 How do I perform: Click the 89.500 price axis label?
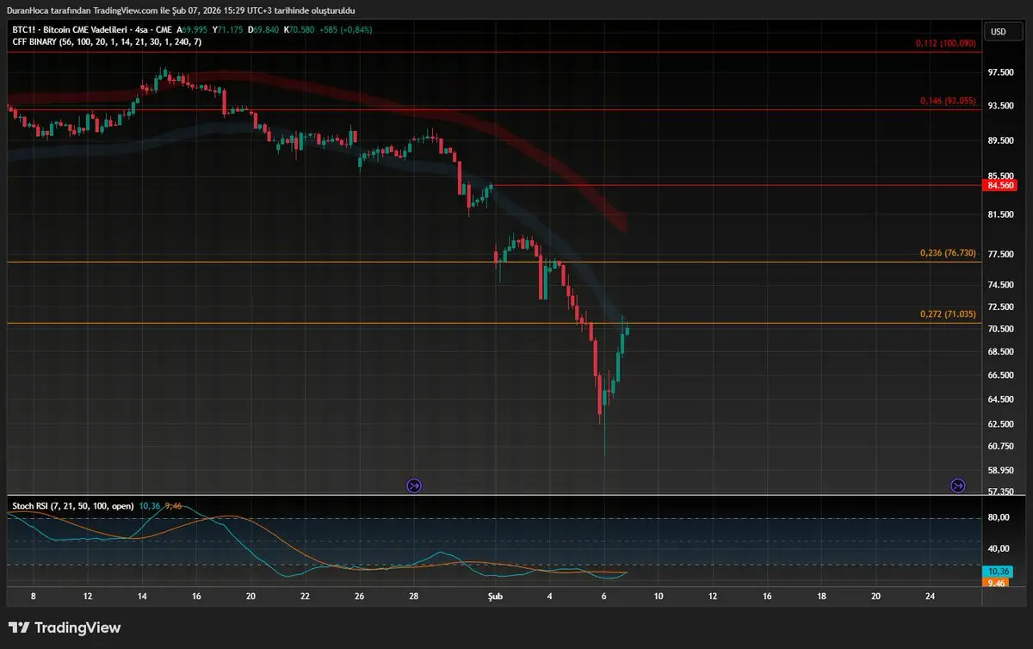click(x=1000, y=140)
